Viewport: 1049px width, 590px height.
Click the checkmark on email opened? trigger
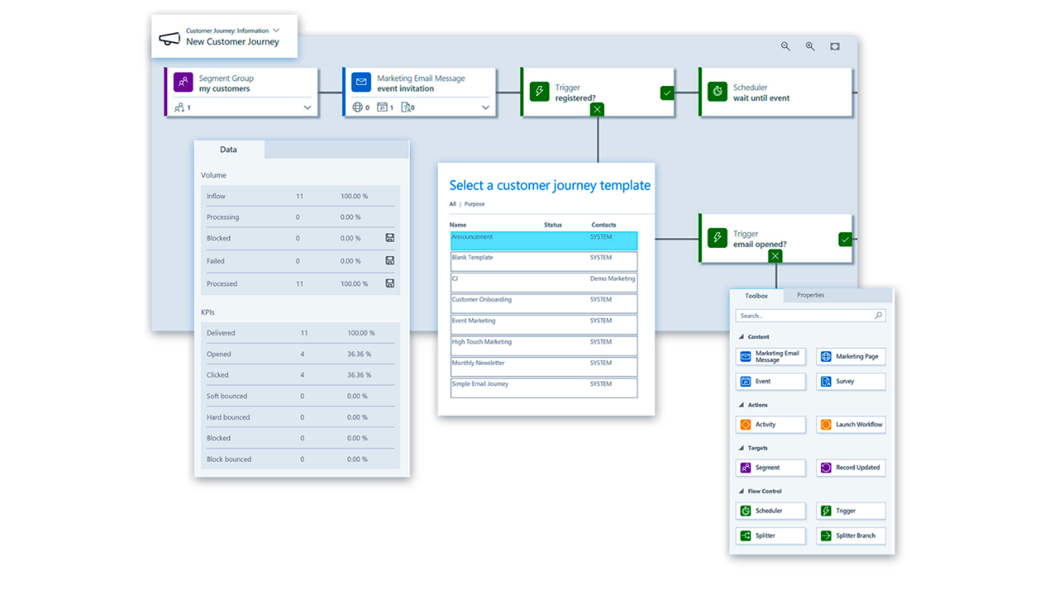[844, 239]
